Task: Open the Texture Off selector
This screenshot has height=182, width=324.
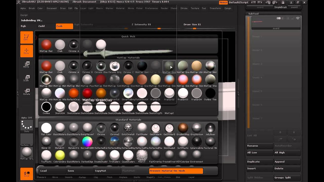Action: tap(27, 140)
